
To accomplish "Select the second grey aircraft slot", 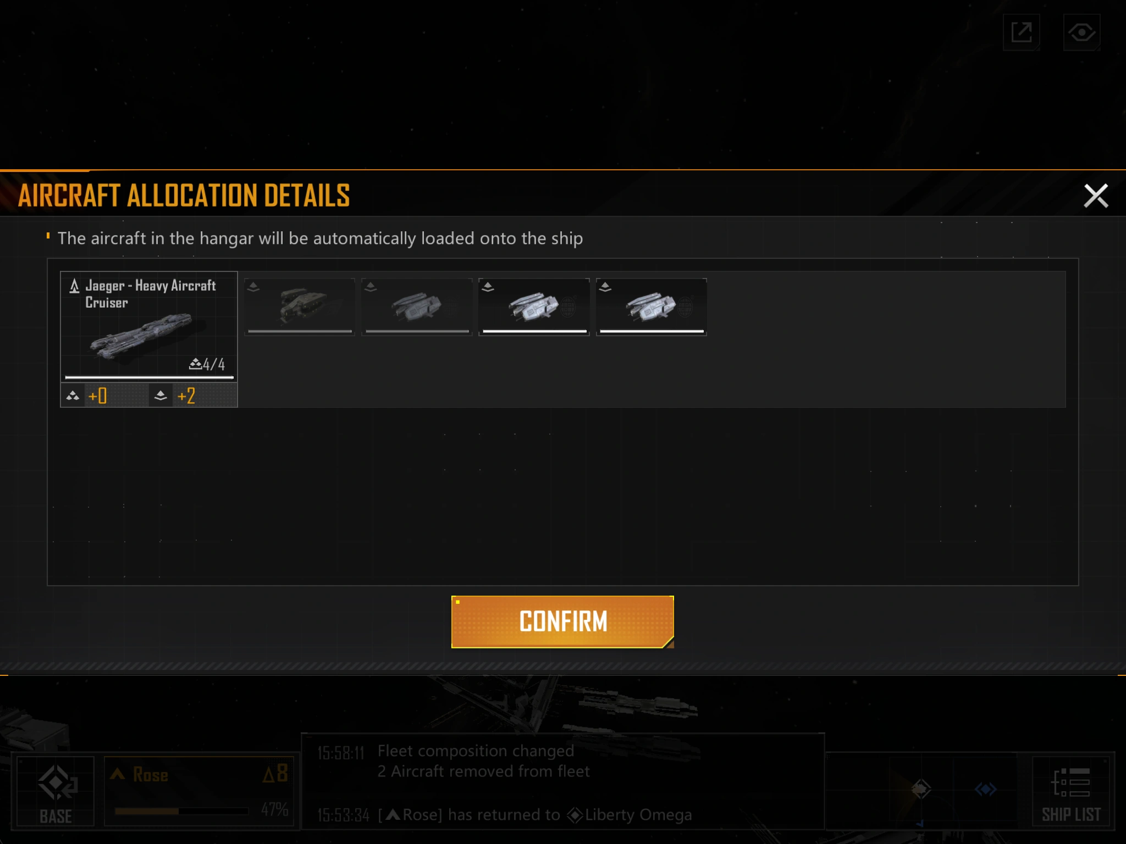I will (417, 307).
